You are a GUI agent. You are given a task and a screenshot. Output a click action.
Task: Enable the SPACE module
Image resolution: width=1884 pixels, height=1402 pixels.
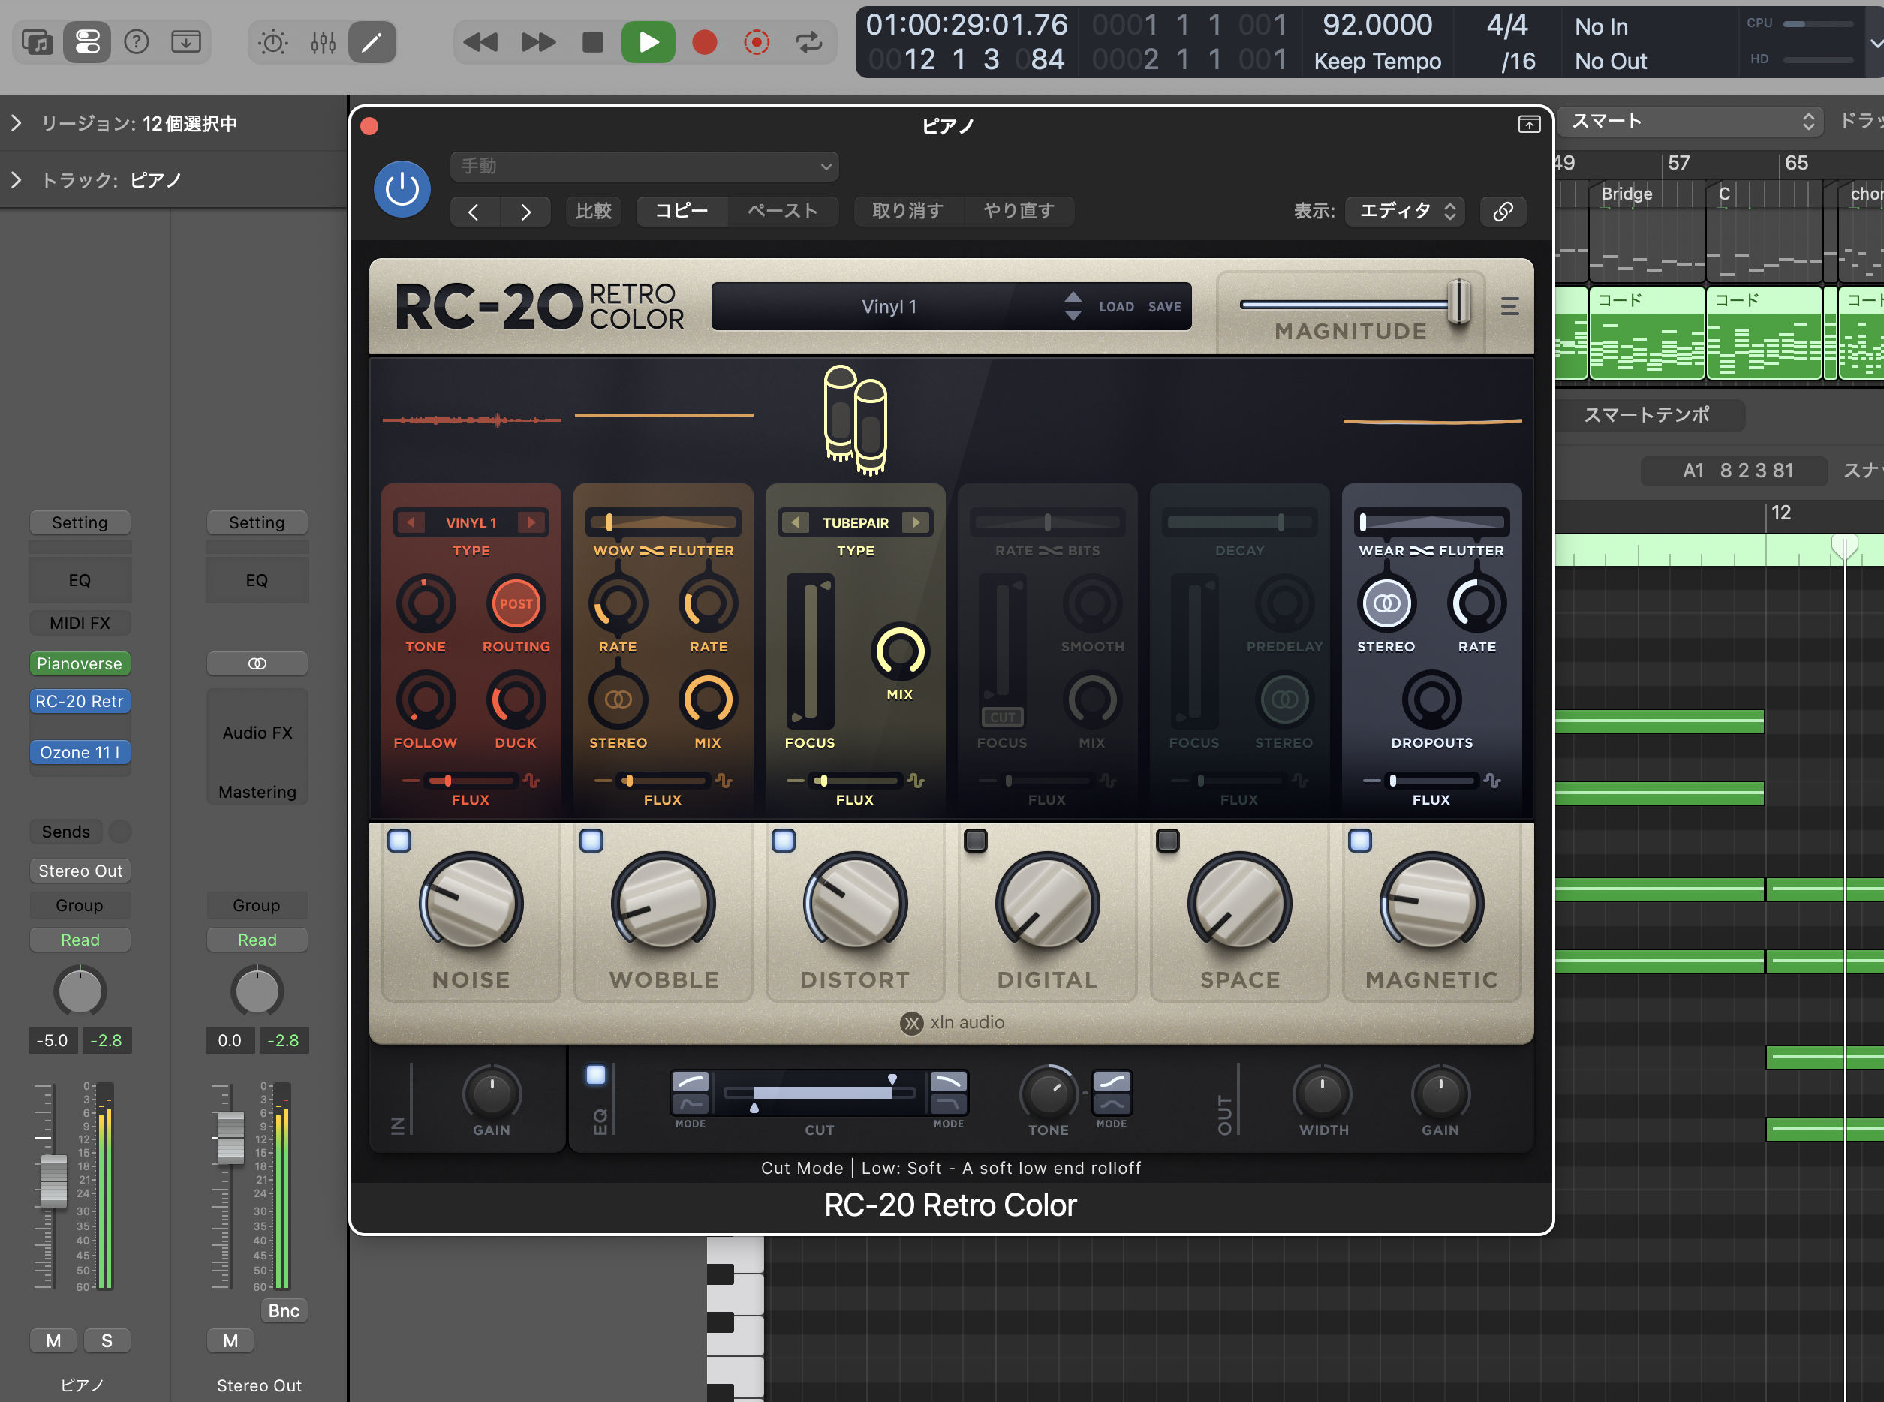tap(1168, 840)
